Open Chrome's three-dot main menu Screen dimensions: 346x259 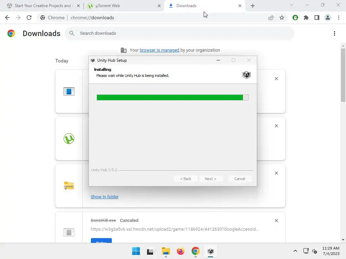coord(339,18)
